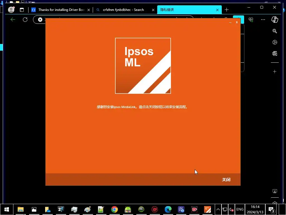Switch the ENG input language indicator

pyautogui.click(x=240, y=209)
